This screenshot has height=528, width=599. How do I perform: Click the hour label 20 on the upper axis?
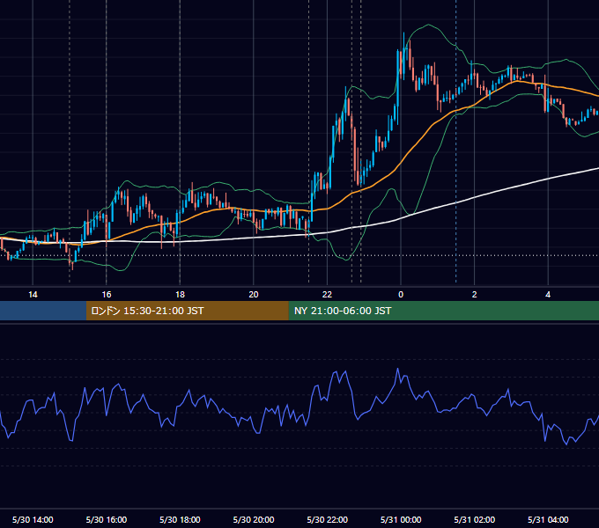point(254,295)
